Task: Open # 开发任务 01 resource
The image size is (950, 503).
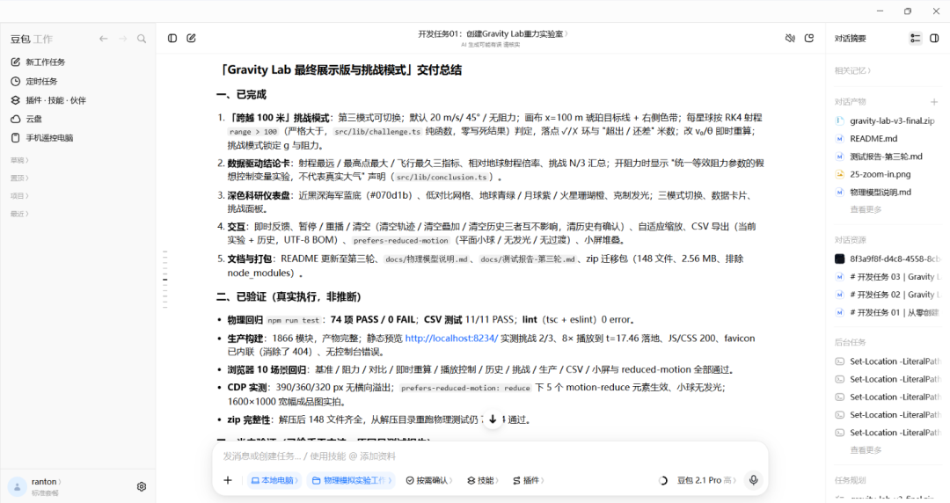Action: pyautogui.click(x=888, y=313)
